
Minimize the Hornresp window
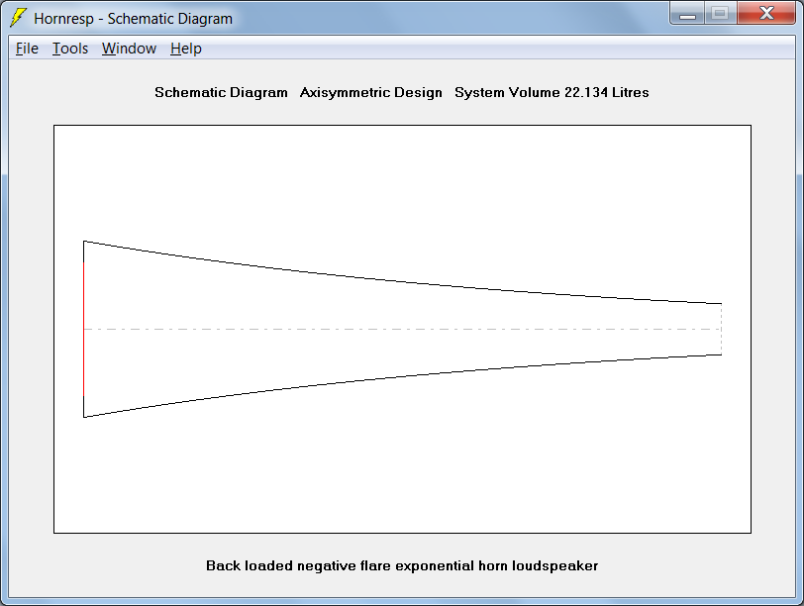click(x=687, y=13)
